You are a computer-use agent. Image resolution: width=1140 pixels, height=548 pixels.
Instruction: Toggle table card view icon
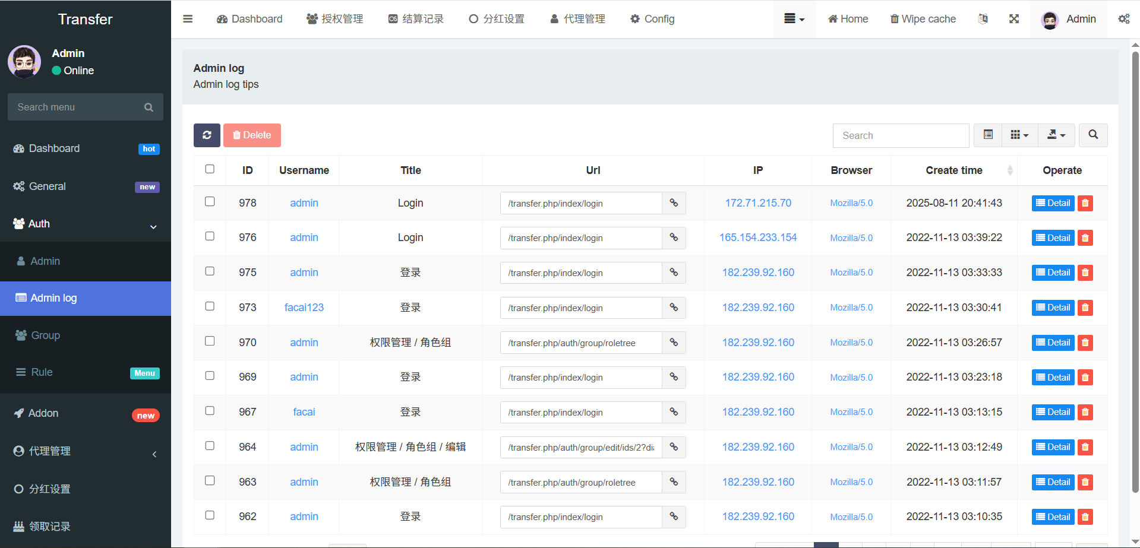point(988,135)
